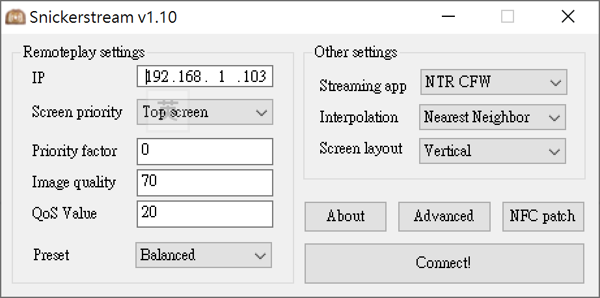Open the Preset dropdown showing Balanced
The height and width of the screenshot is (298, 600).
click(x=204, y=255)
